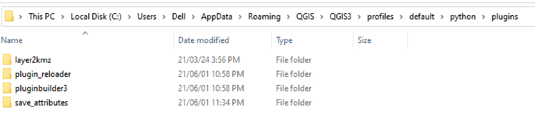Expand chevron after AppData breadcrumb
The image size is (535, 132).
[240, 17]
